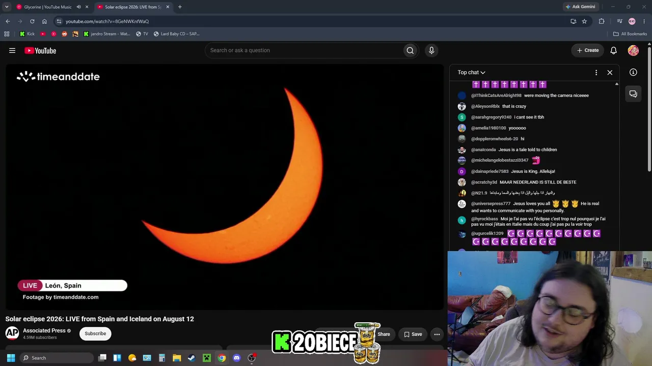The image size is (652, 366).
Task: Select @AleysonRblx chat message author
Action: (x=485, y=106)
